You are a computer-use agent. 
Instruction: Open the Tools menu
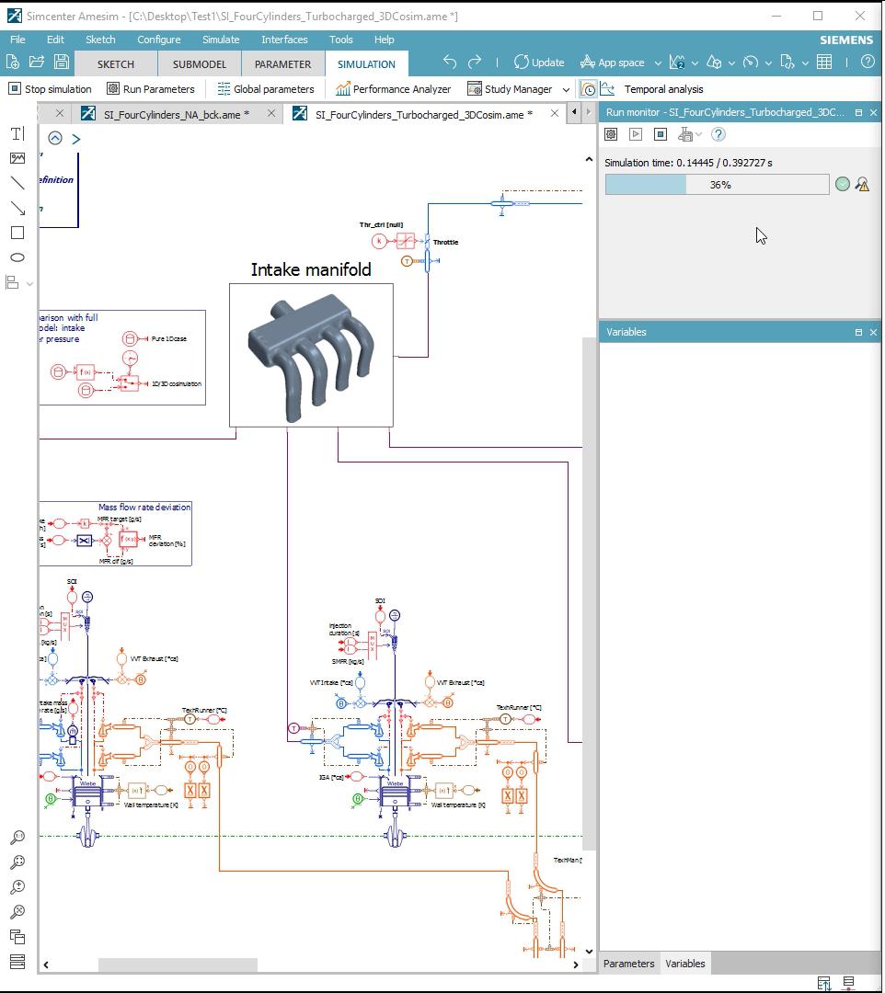(340, 40)
